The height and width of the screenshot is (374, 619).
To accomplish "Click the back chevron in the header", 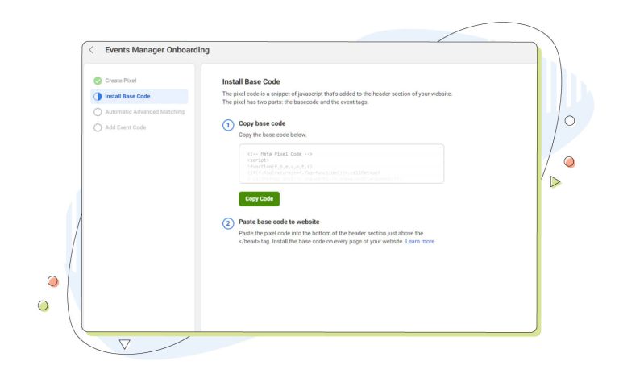I will [91, 50].
